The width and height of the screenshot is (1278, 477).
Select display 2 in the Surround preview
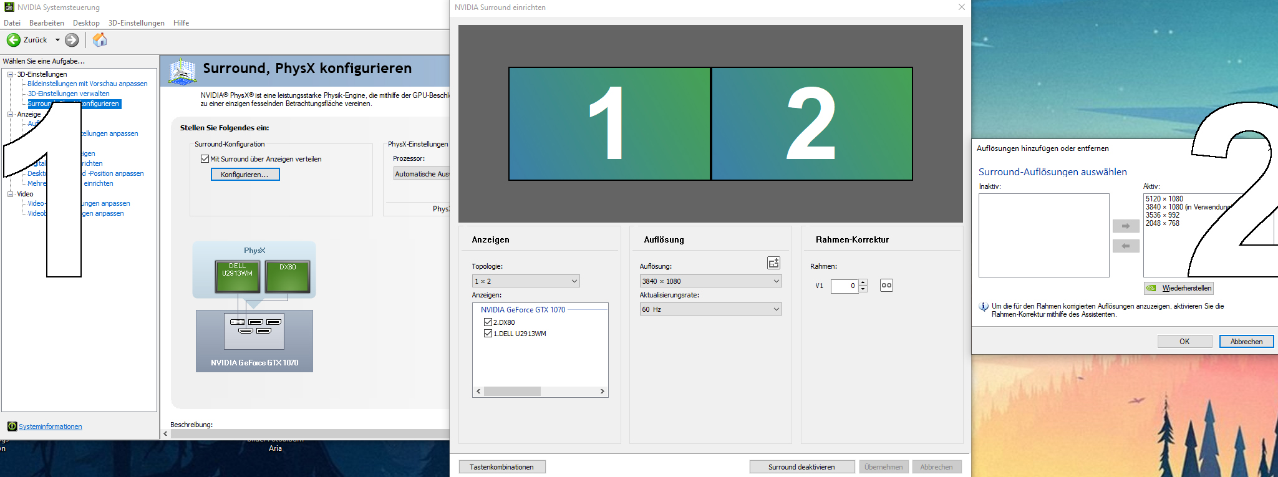point(812,123)
